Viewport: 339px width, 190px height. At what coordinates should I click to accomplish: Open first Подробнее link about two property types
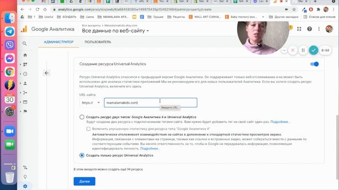point(280,122)
